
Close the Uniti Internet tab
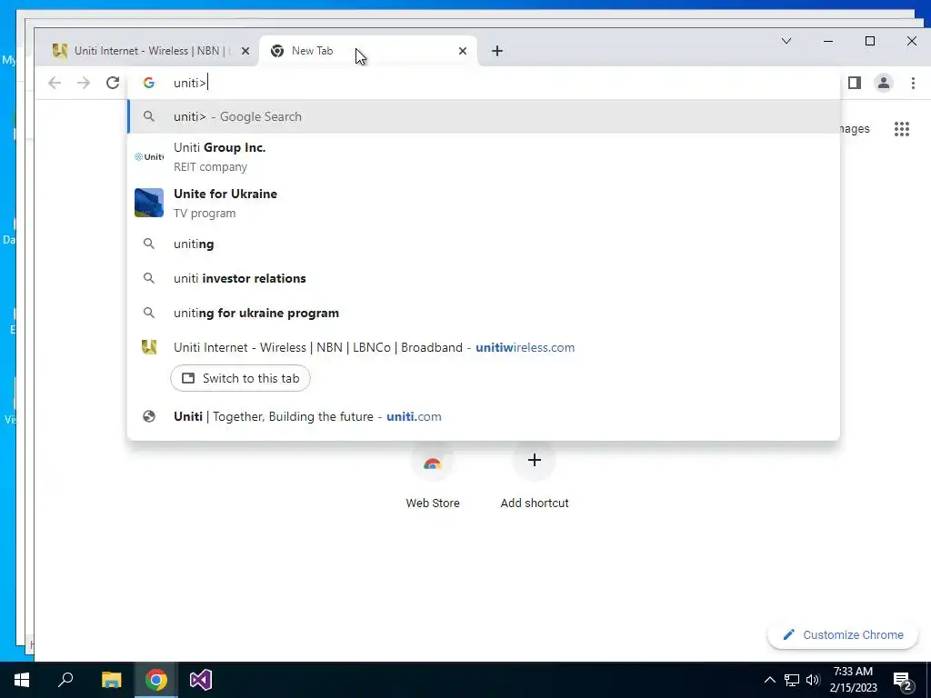click(245, 51)
